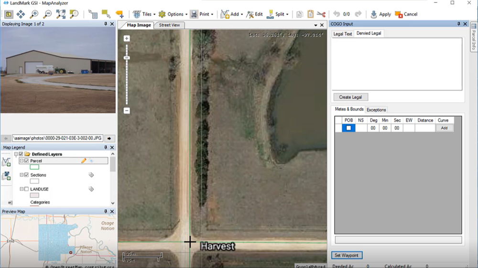This screenshot has width=478, height=268.
Task: Uncheck the Sections layer checkbox
Action: point(26,175)
